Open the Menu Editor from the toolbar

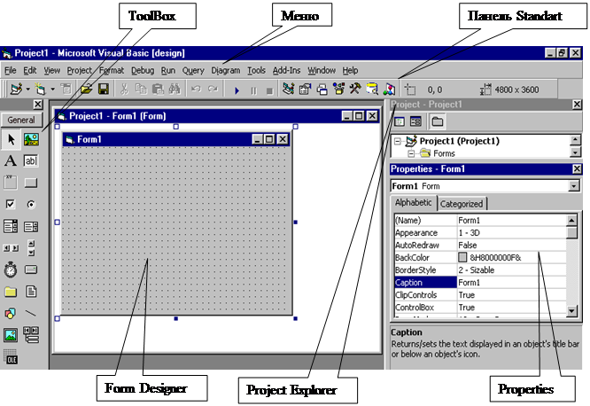66,90
